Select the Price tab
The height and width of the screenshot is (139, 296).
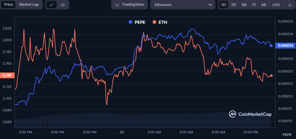[x=8, y=5]
